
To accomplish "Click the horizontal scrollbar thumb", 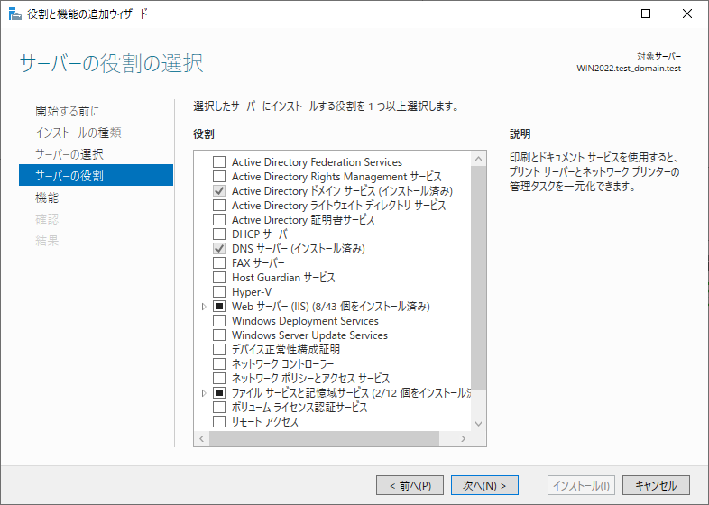I will 324,438.
